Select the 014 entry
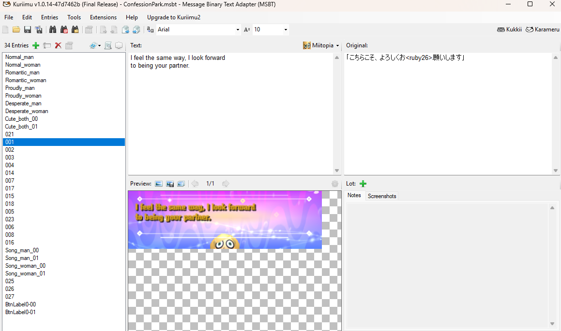 pos(64,173)
